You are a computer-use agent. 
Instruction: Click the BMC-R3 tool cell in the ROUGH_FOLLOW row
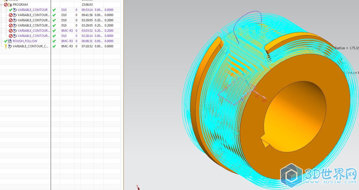click(x=67, y=41)
